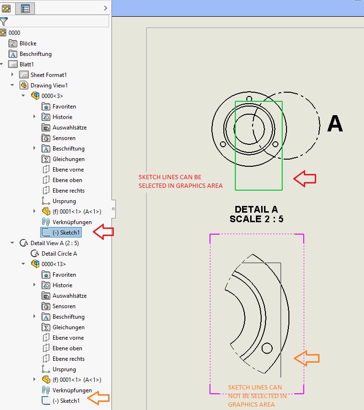Select the Detail View A icon
The width and height of the screenshot is (364, 410).
(24, 243)
